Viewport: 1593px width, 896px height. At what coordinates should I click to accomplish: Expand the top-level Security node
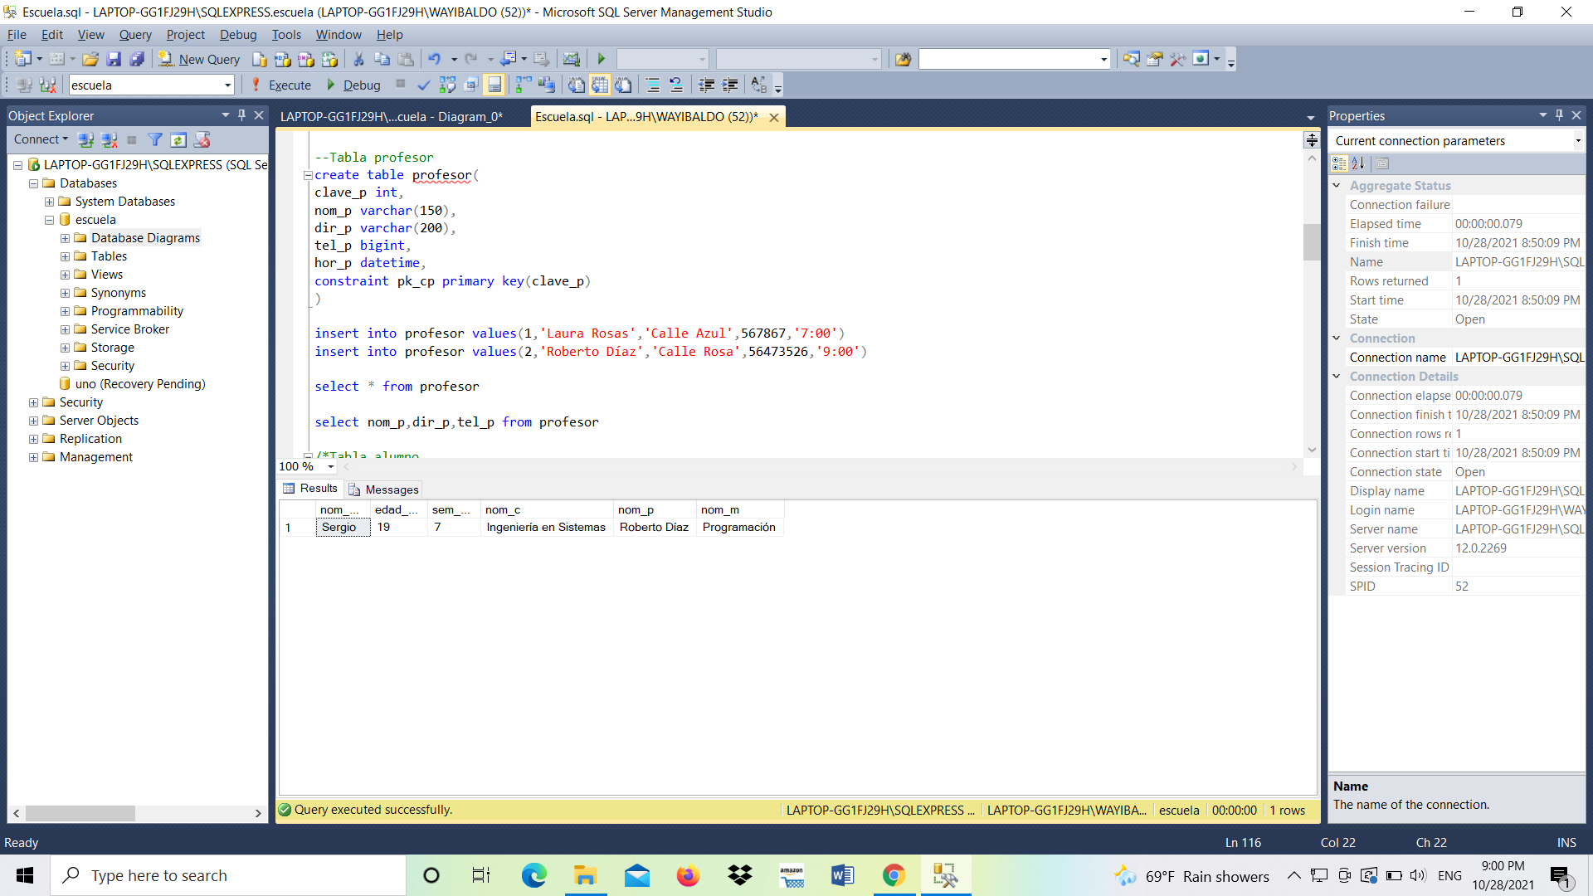coord(33,402)
